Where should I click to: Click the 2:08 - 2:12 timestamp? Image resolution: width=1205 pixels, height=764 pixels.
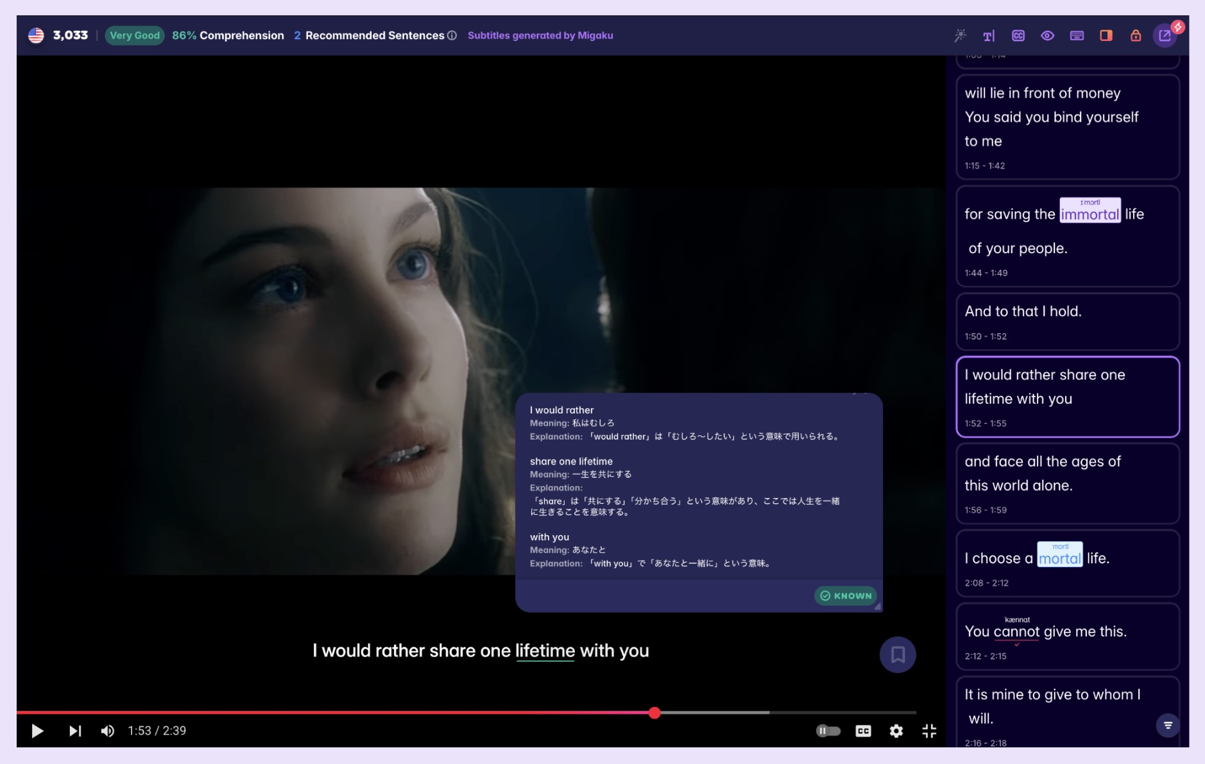coord(986,583)
